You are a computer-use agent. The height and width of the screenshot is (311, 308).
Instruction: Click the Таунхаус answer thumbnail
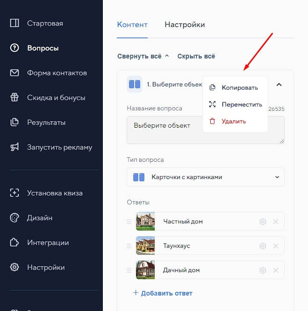145,246
